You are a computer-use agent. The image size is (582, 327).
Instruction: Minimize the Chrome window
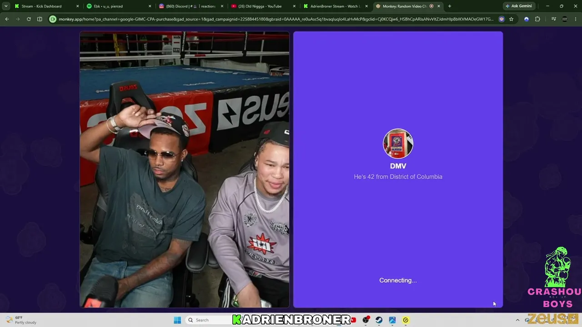click(547, 6)
